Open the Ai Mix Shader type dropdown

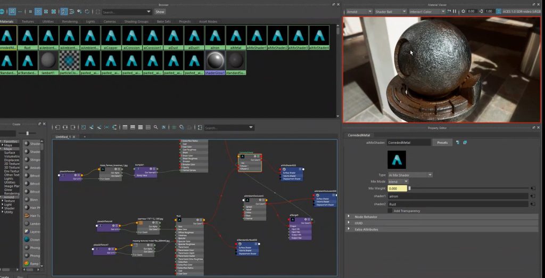tap(410, 175)
